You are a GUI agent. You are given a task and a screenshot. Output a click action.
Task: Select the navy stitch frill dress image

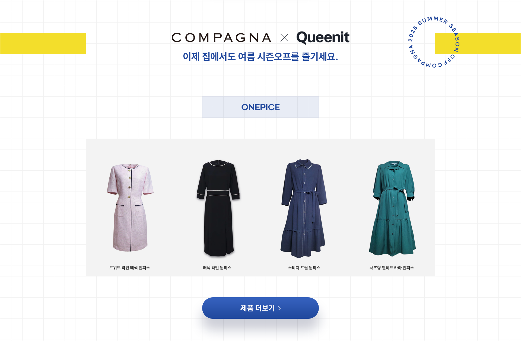pyautogui.click(x=304, y=208)
